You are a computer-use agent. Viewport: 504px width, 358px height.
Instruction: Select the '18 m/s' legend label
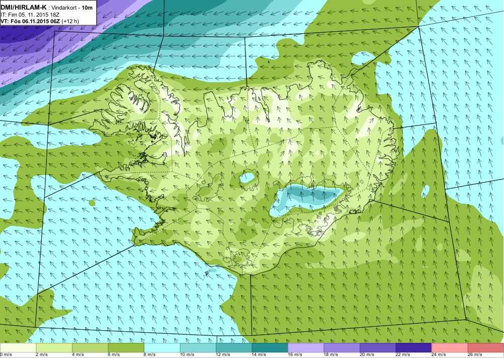[x=331, y=354]
